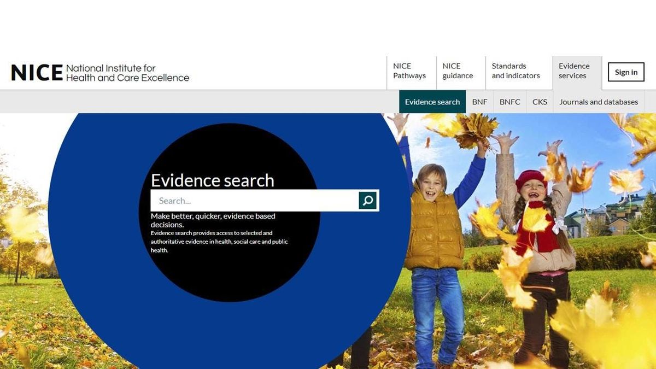656x369 pixels.
Task: Click the Evidence search heading
Action: 213,180
